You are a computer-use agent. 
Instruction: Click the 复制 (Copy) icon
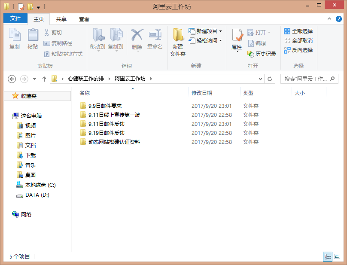pos(14,41)
